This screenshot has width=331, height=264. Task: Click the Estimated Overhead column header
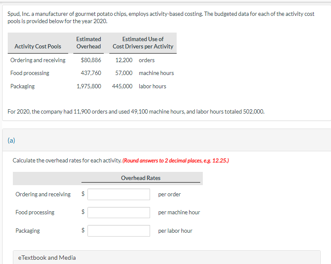(89, 43)
